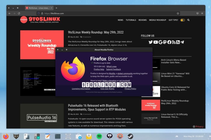Open Ubuntu Core 22 Released sidebar article

click(175, 89)
